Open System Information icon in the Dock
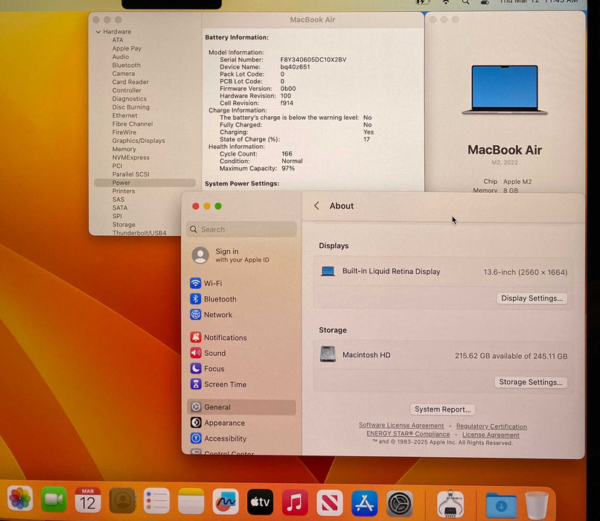The height and width of the screenshot is (521, 600). tap(450, 504)
